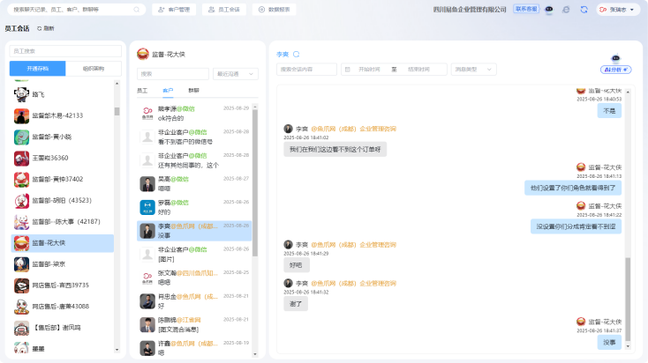Open the 最近沟通 sort dropdown
The width and height of the screenshot is (648, 363).
(232, 74)
